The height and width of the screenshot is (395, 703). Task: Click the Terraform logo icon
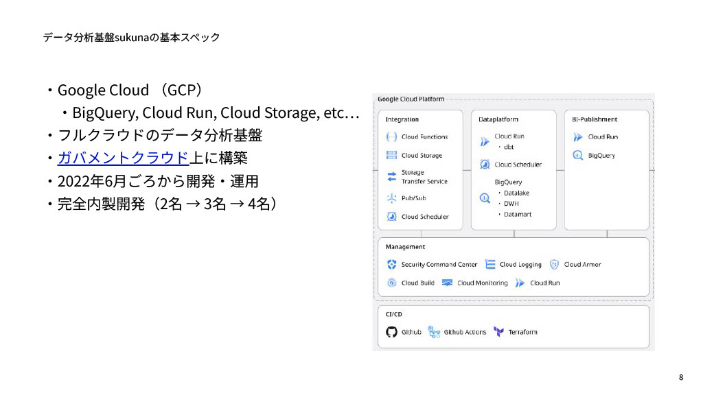tap(499, 332)
